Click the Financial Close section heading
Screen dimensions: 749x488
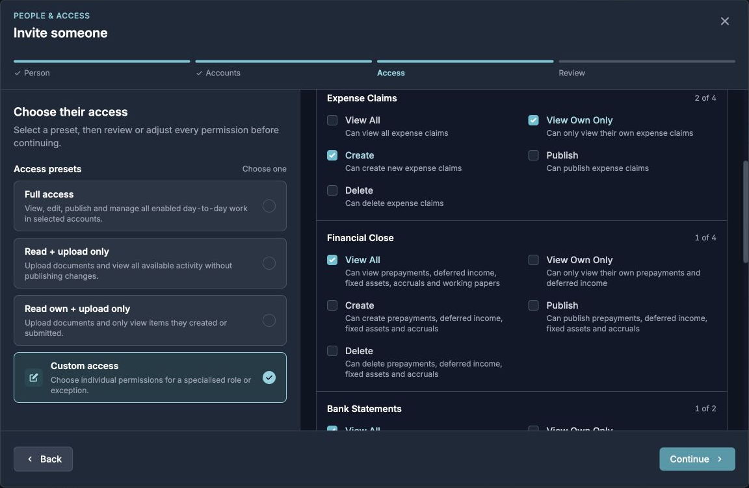(360, 238)
